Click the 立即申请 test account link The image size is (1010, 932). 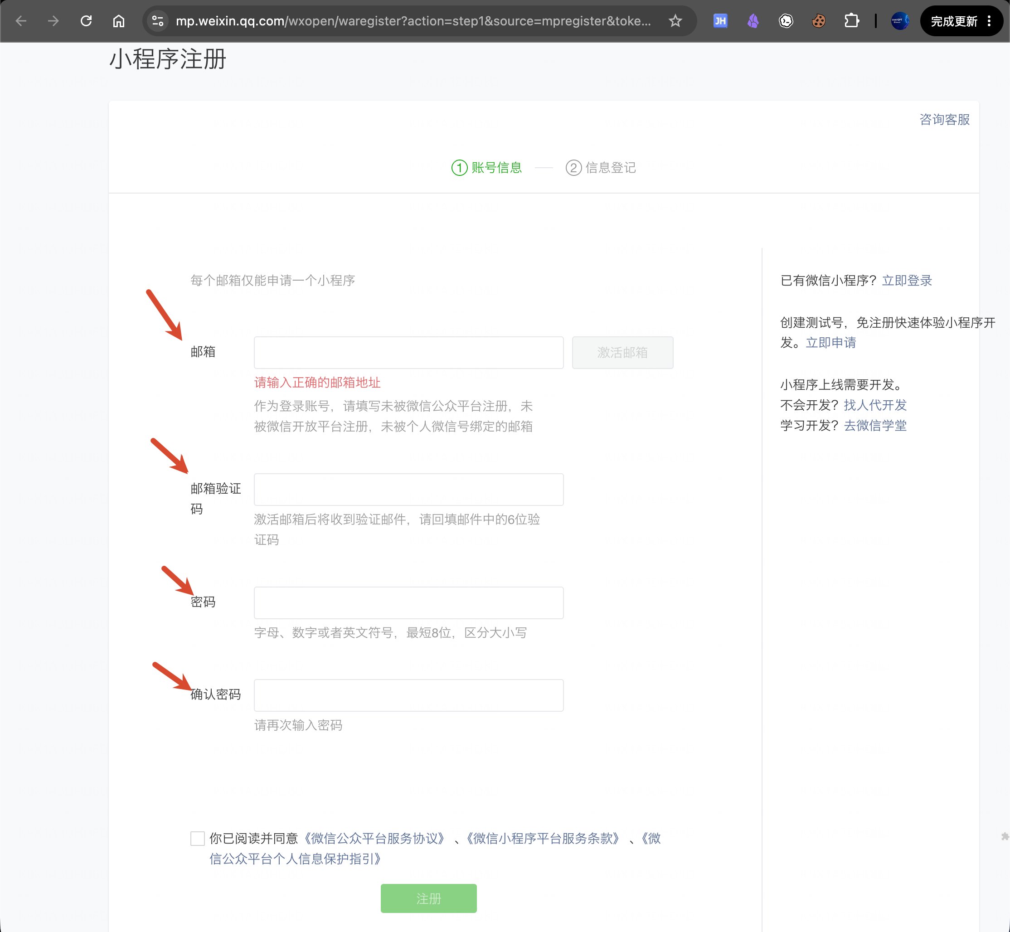[830, 342]
